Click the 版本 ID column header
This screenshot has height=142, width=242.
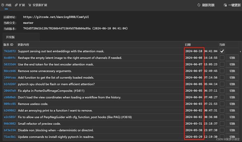coord(8,45)
